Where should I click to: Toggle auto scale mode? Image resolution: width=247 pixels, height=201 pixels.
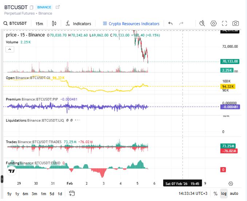pyautogui.click(x=234, y=194)
